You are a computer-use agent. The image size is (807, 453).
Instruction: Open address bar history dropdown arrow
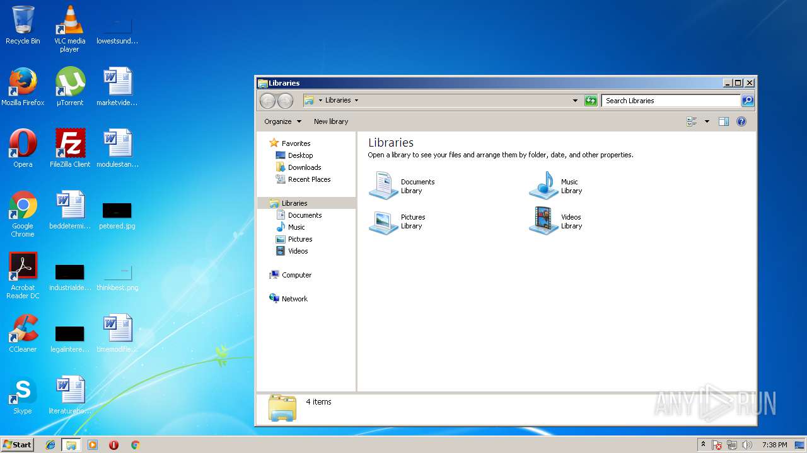(575, 100)
